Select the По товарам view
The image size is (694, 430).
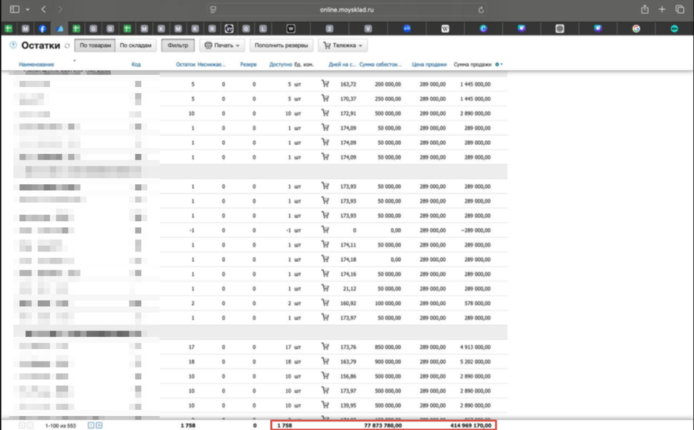(95, 45)
